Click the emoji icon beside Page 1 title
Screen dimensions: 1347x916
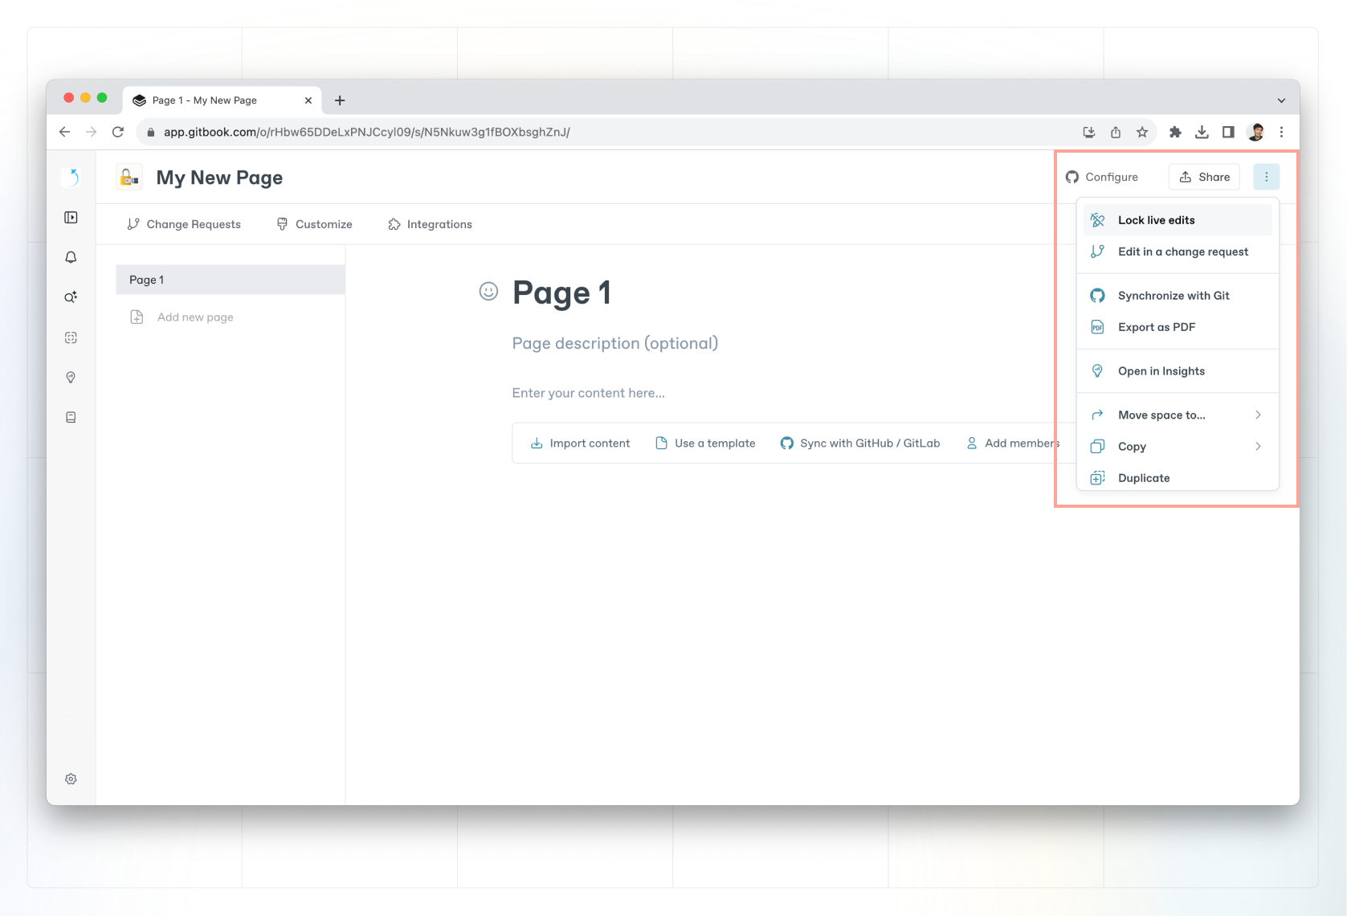(x=488, y=292)
